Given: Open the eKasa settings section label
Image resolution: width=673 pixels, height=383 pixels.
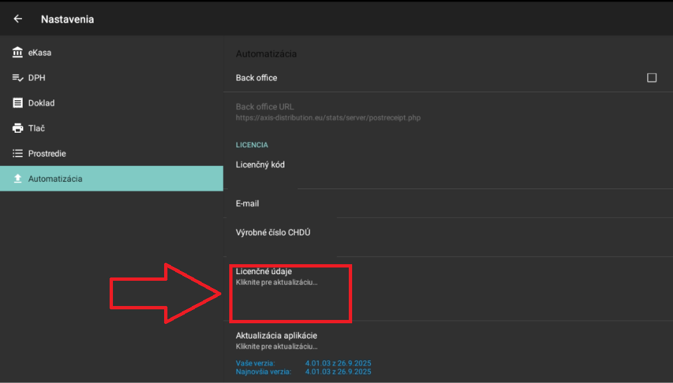Looking at the screenshot, I should (40, 52).
